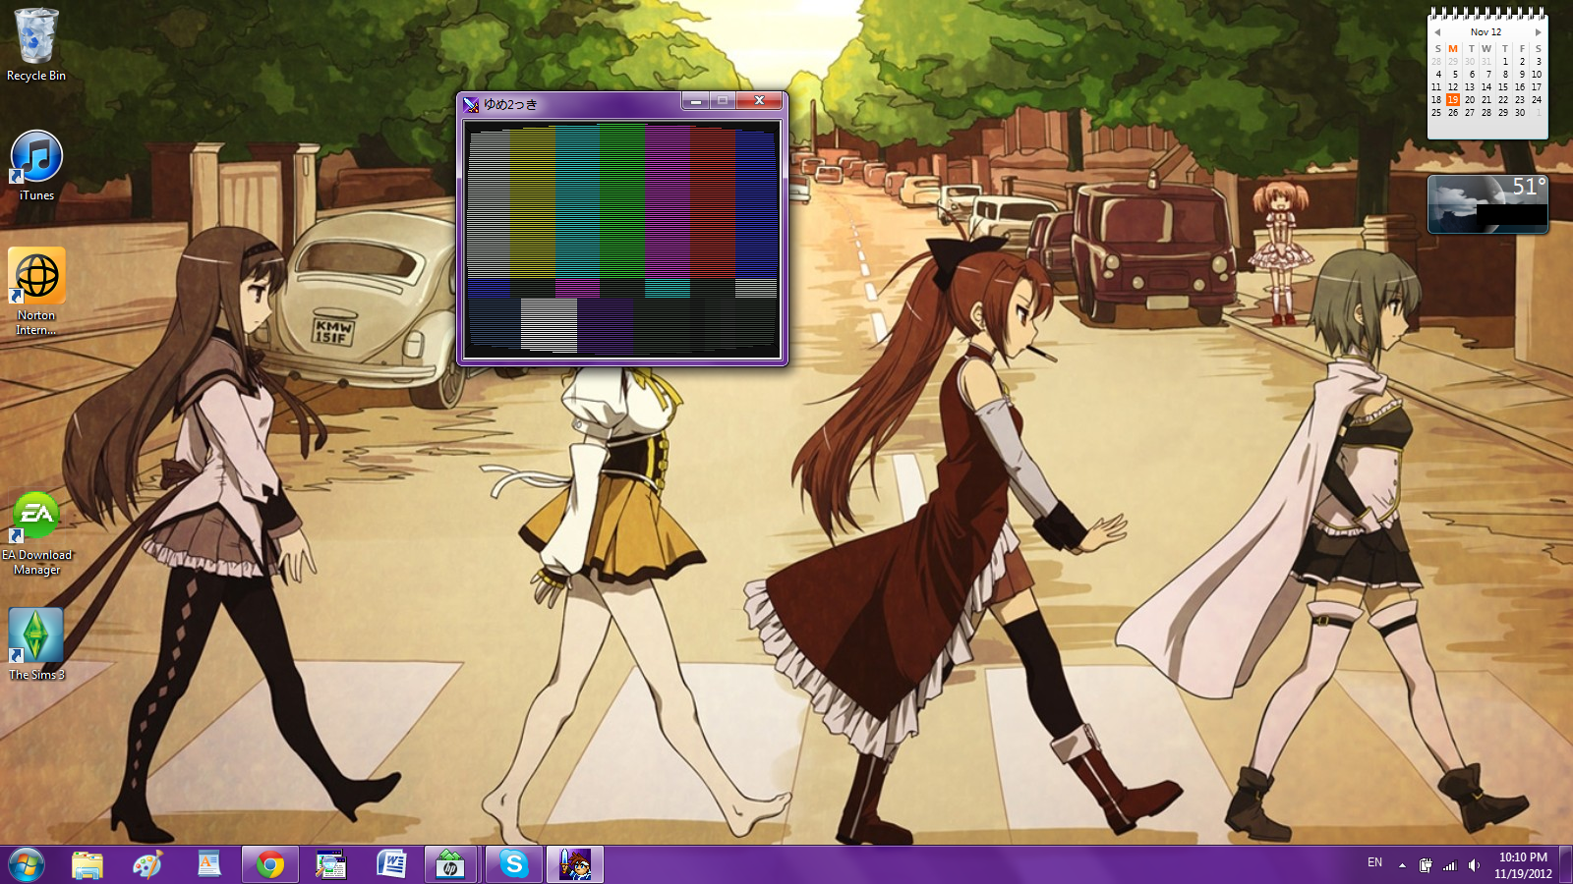Viewport: 1573px width, 884px height.
Task: Click the ゆめ2っき window title icon
Action: pos(471,104)
